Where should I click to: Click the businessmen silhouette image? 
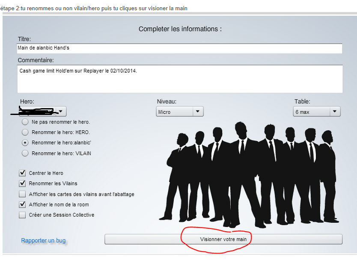coord(249,175)
